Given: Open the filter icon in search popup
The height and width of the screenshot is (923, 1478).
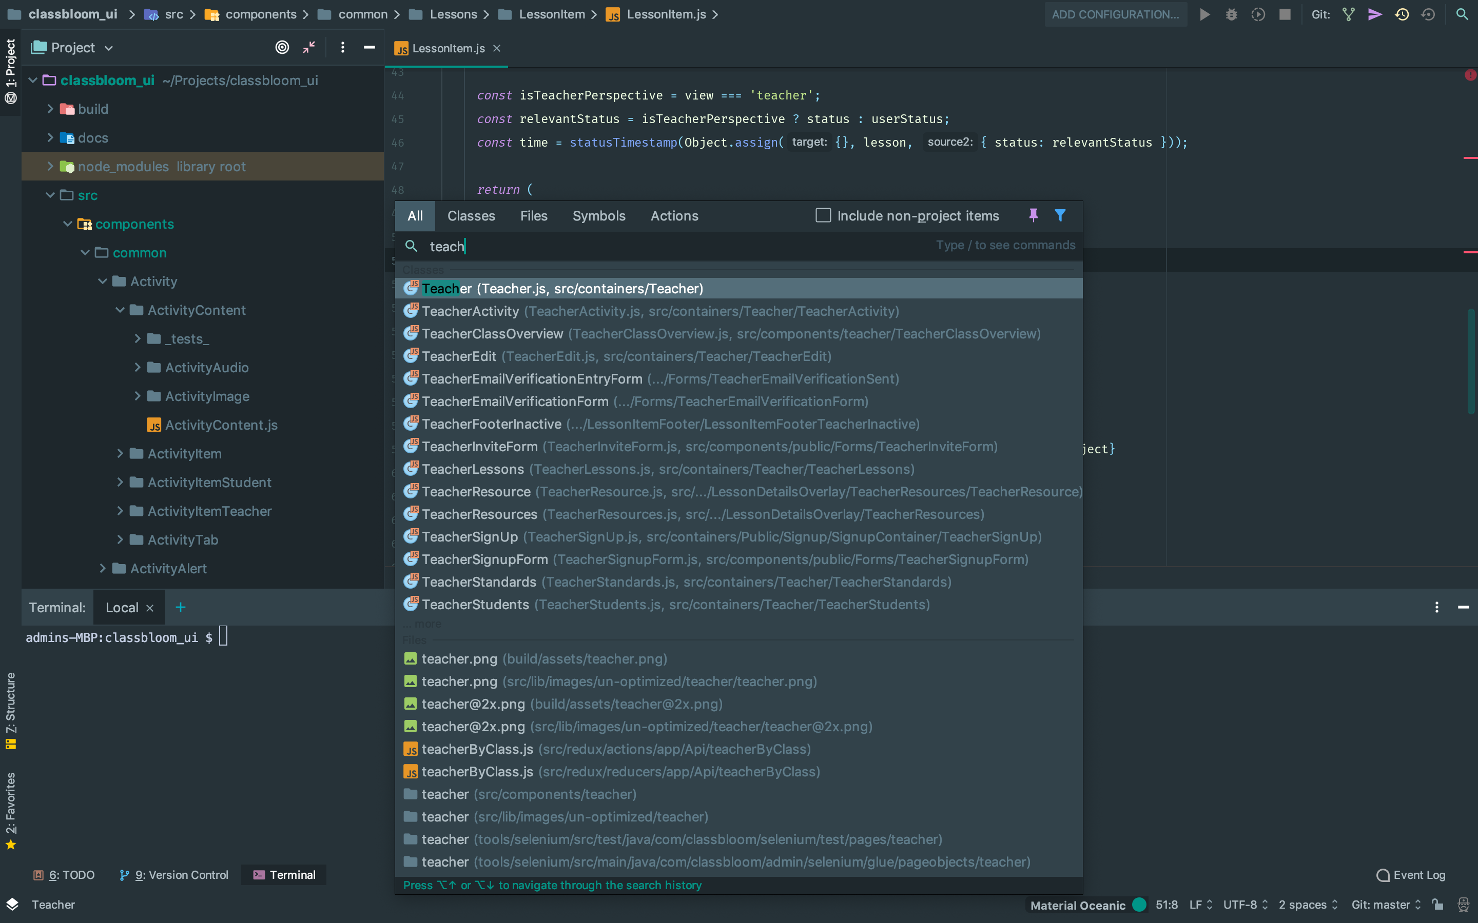Looking at the screenshot, I should point(1060,215).
